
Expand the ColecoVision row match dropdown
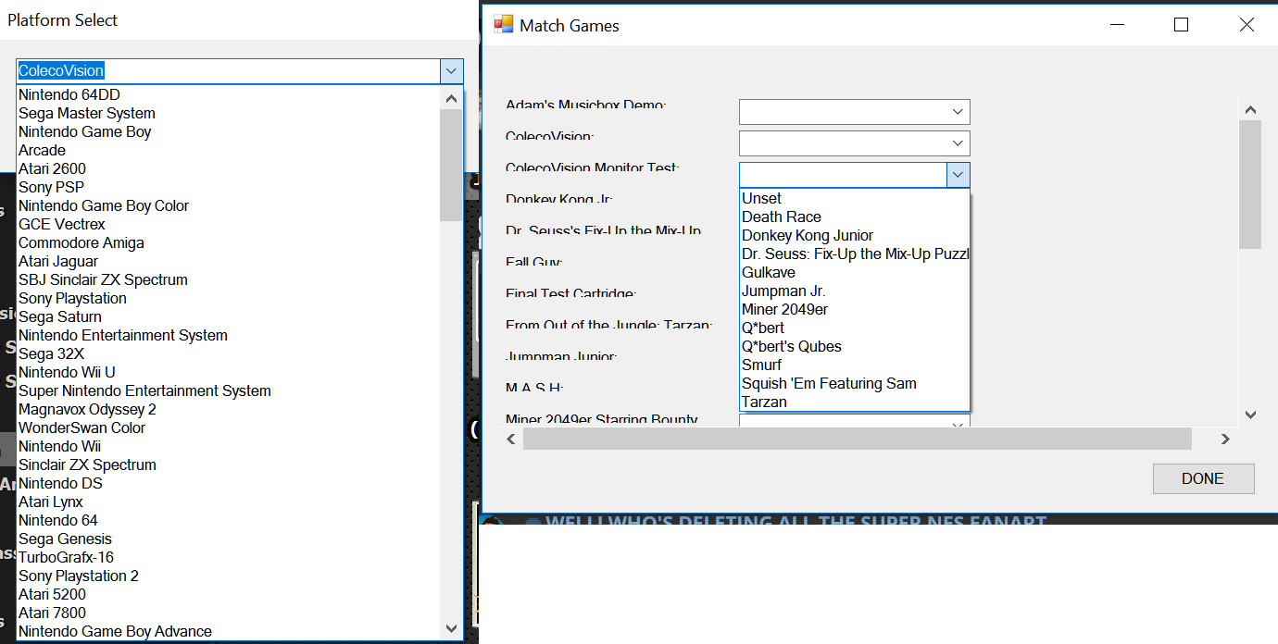point(958,143)
